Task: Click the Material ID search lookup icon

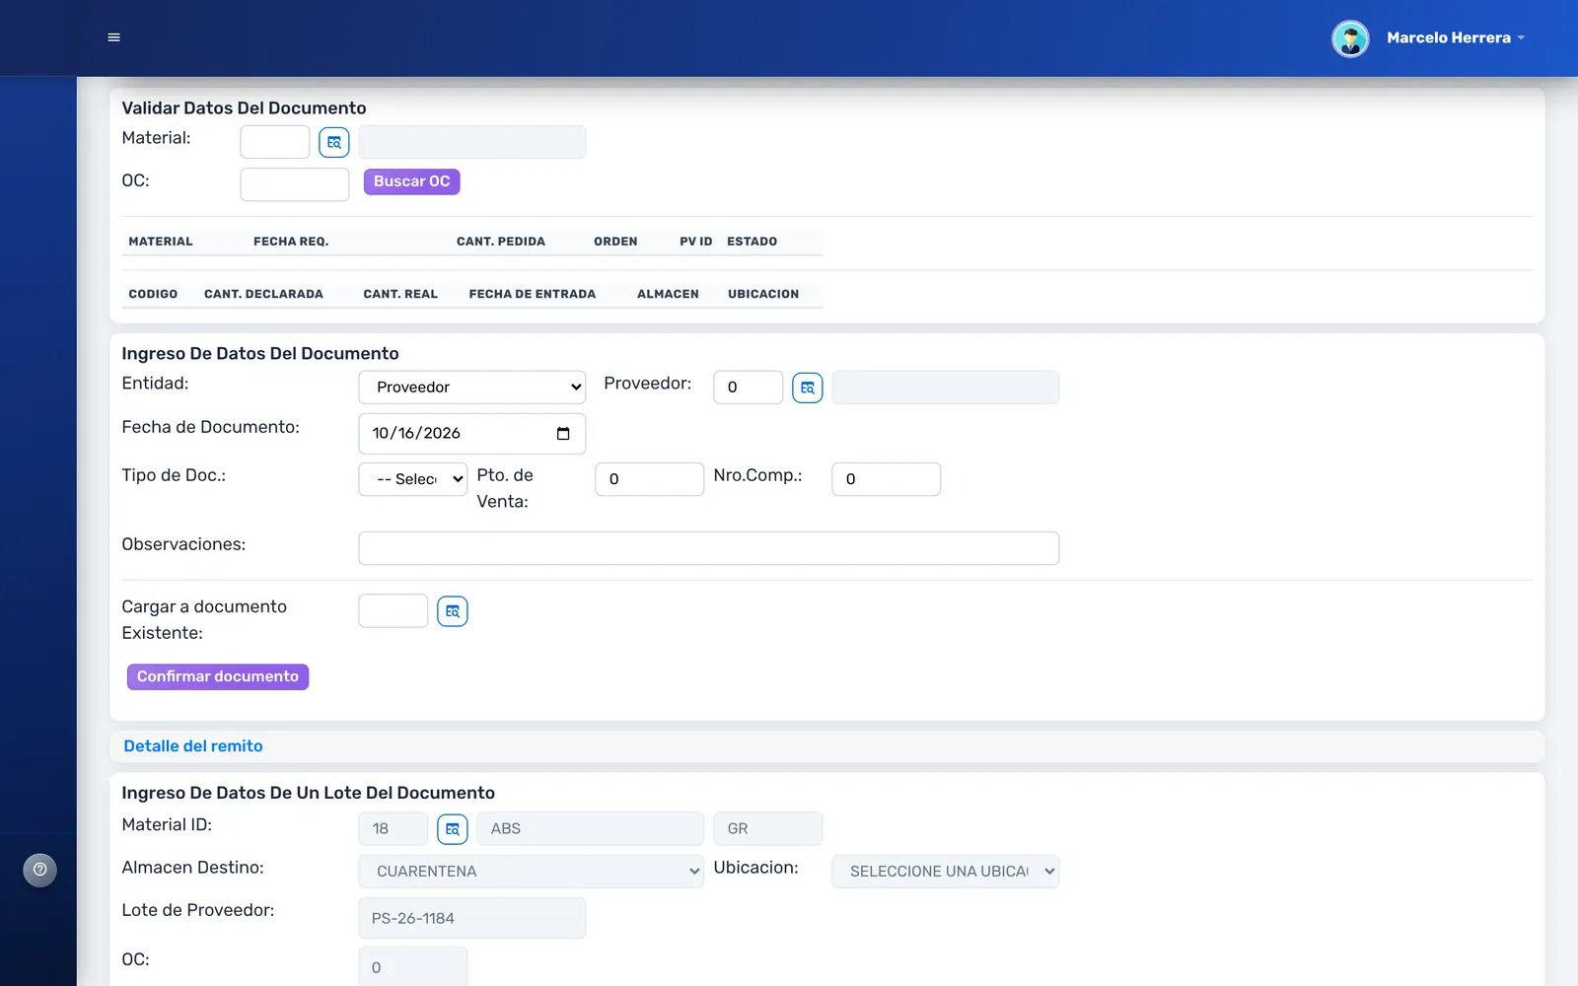Action: coord(453,829)
